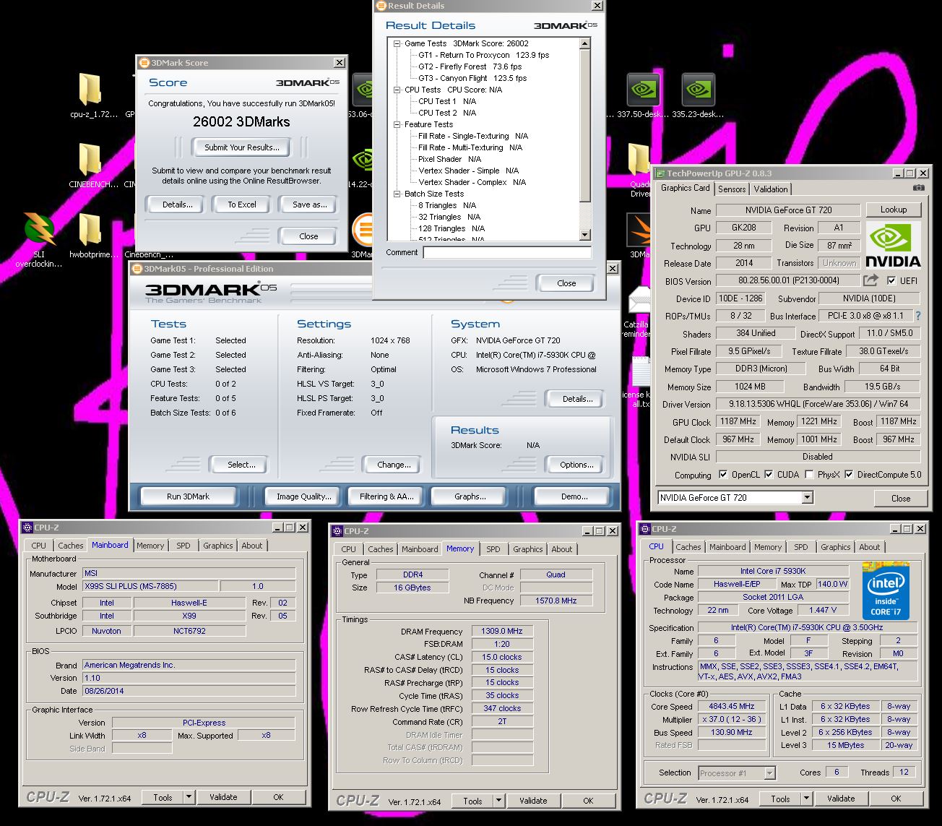This screenshot has height=826, width=942.
Task: Click Lookup button in GPU-Z
Action: click(x=894, y=210)
